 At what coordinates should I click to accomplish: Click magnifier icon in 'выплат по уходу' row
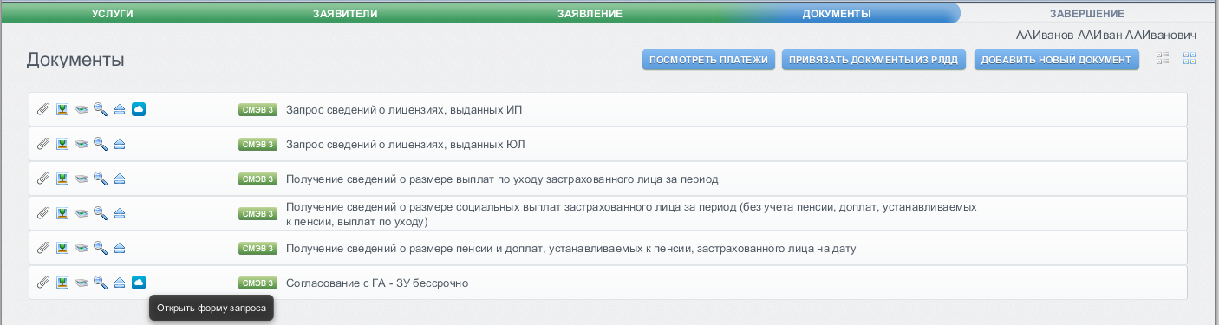tap(101, 179)
